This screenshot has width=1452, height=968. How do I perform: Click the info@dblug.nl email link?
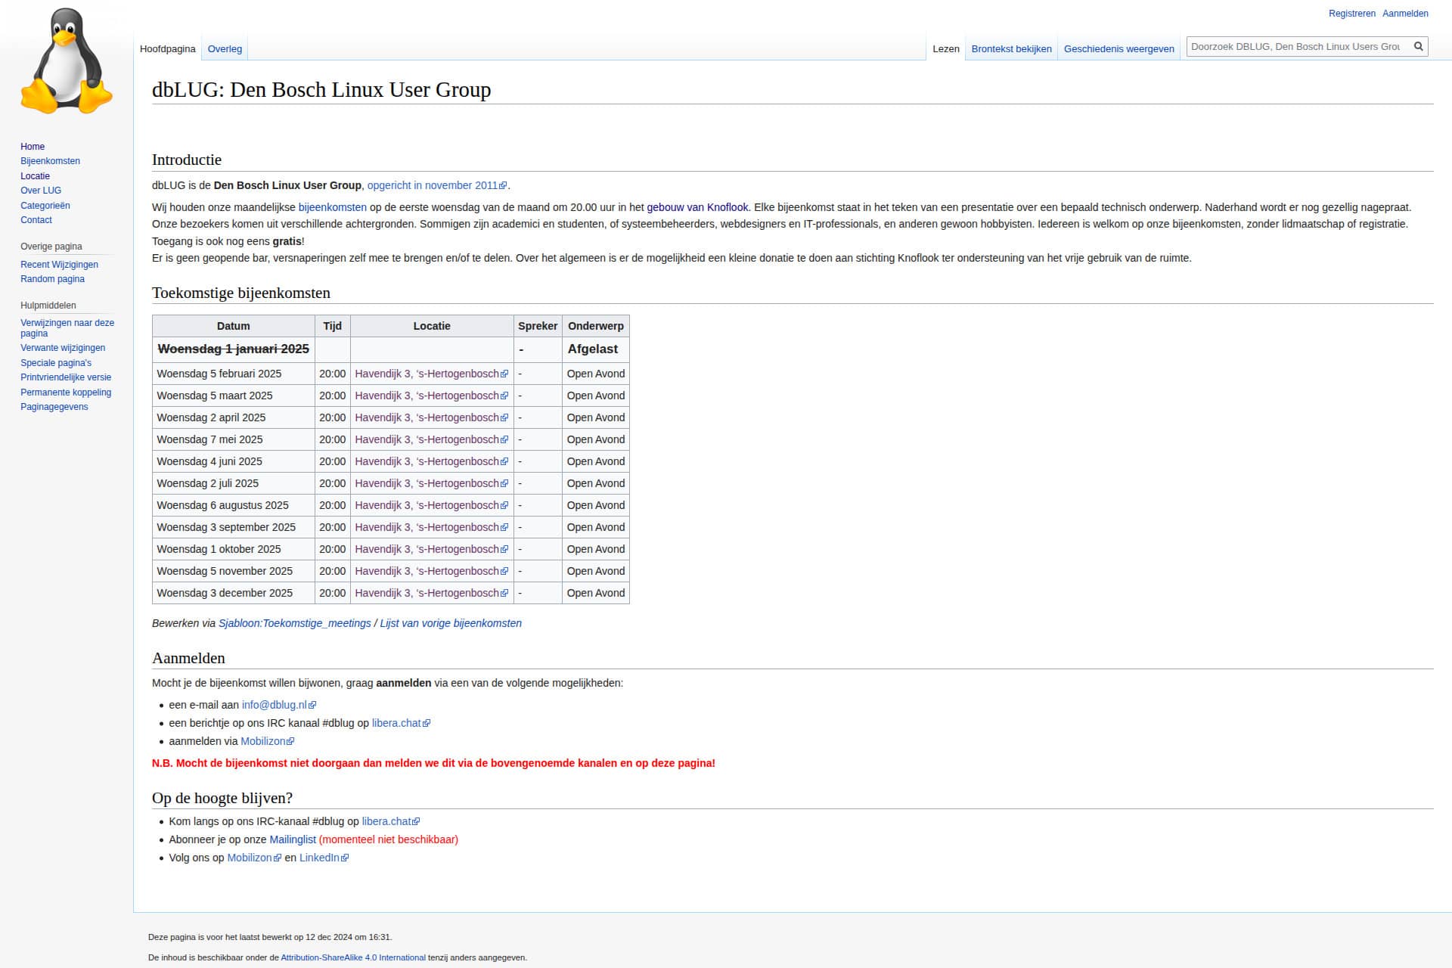tap(274, 705)
